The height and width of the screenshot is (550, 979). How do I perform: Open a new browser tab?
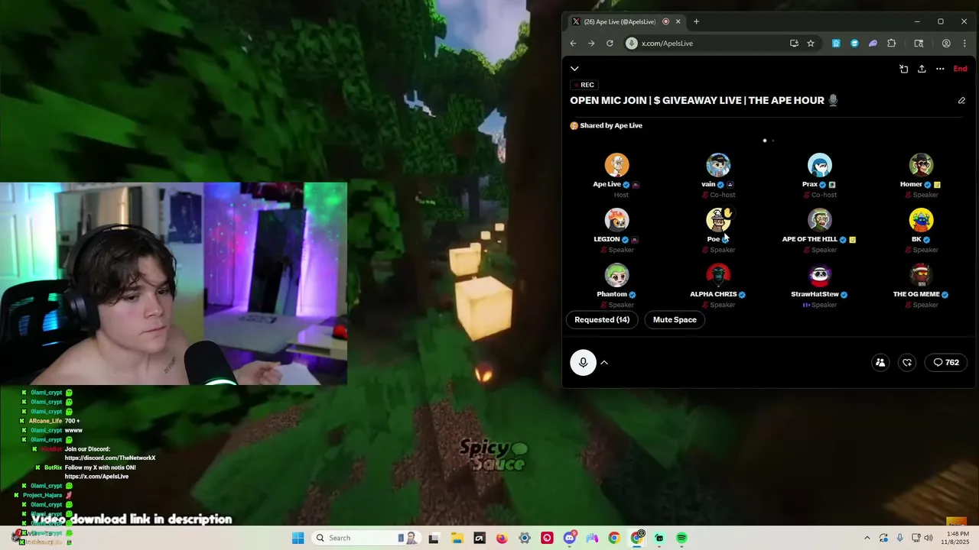[x=696, y=21]
